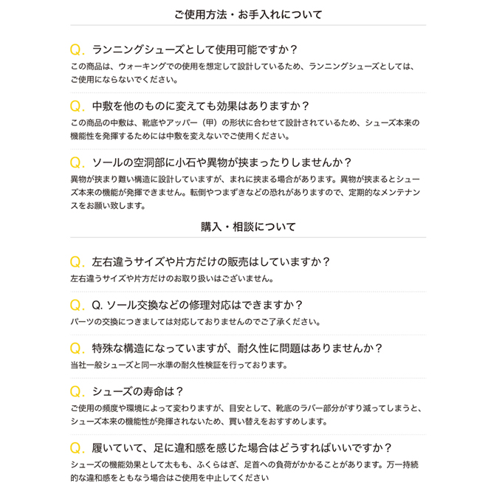Click the yellow Q icon beside the 特殊な構造 question
This screenshot has width=491, height=491.
77,348
